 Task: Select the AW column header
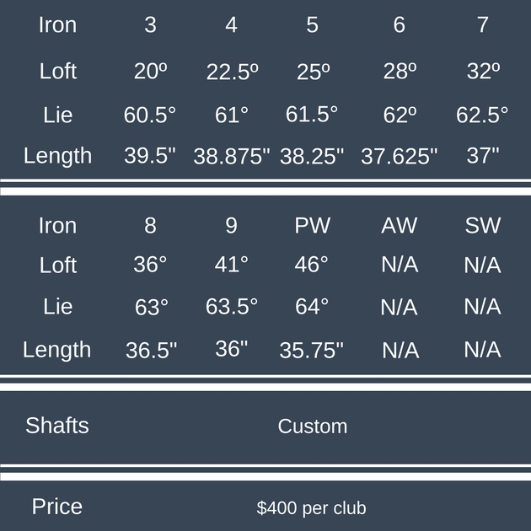[400, 226]
